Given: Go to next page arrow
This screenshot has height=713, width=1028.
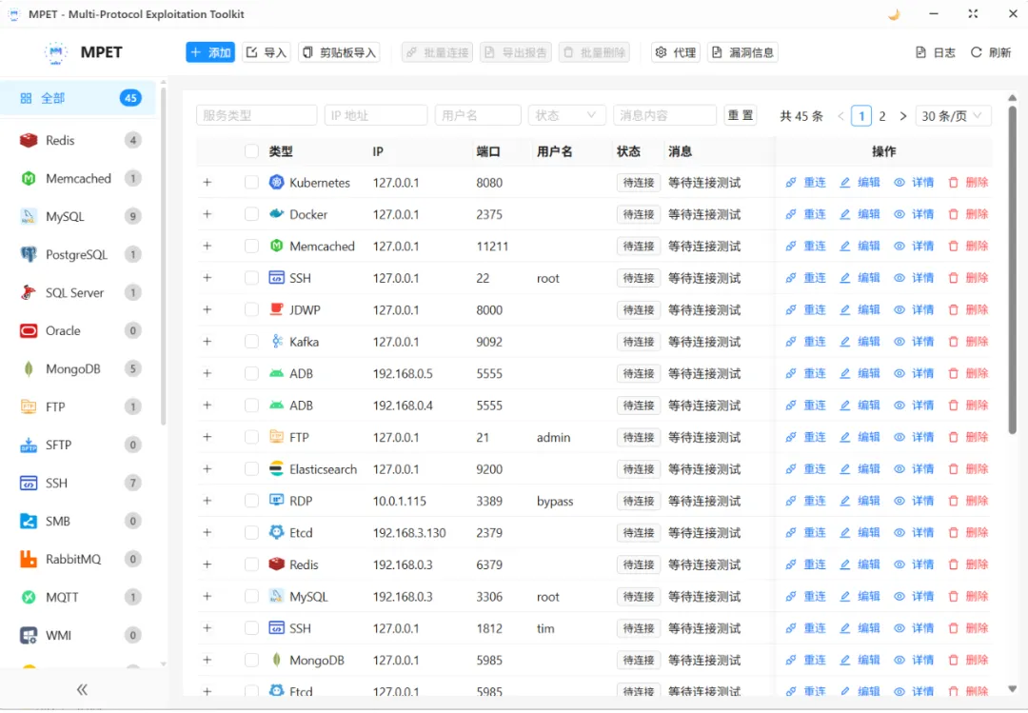Looking at the screenshot, I should [x=903, y=116].
